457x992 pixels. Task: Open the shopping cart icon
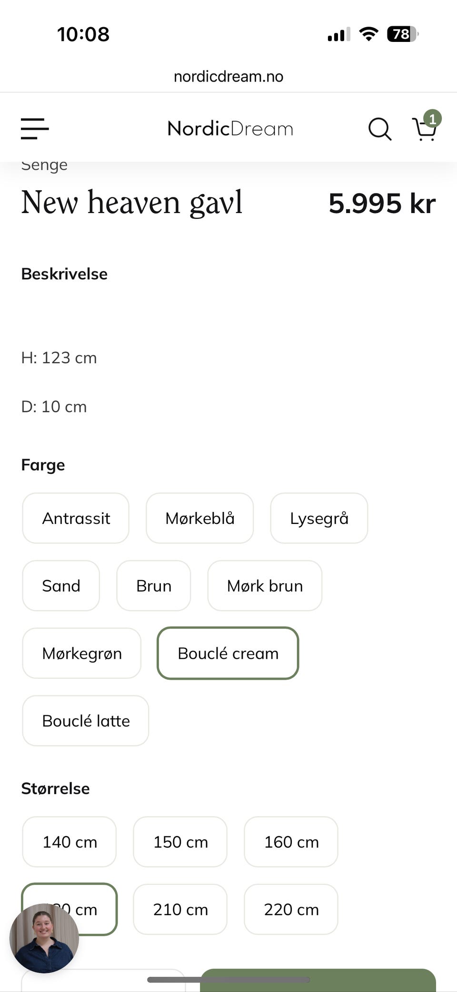click(x=425, y=129)
